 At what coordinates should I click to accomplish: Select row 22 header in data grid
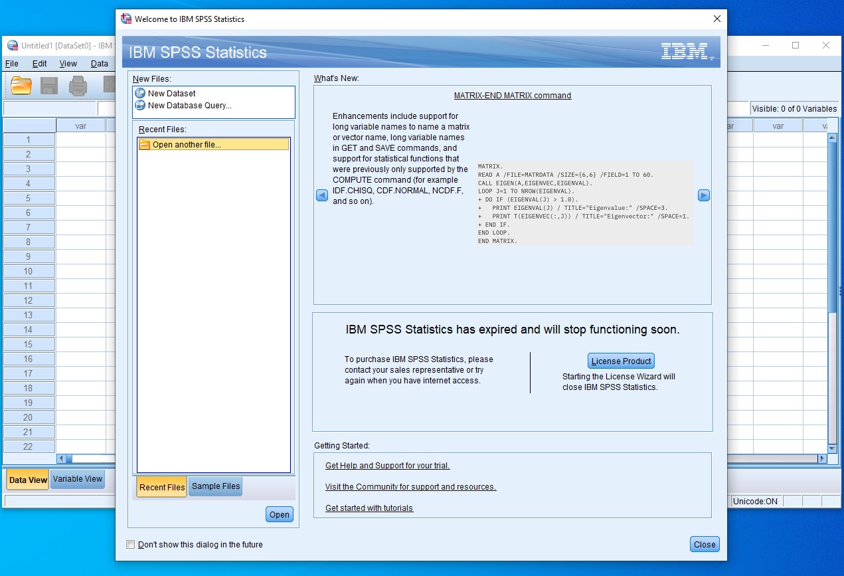[x=29, y=446]
